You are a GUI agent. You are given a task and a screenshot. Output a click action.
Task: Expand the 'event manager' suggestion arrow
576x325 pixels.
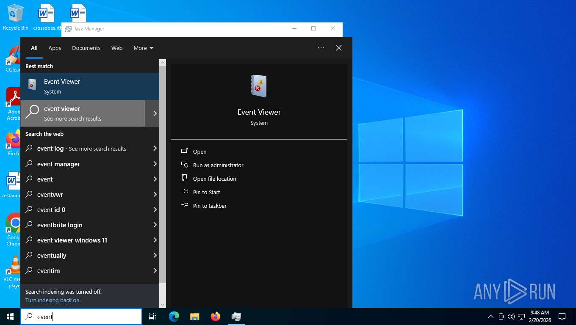(155, 164)
